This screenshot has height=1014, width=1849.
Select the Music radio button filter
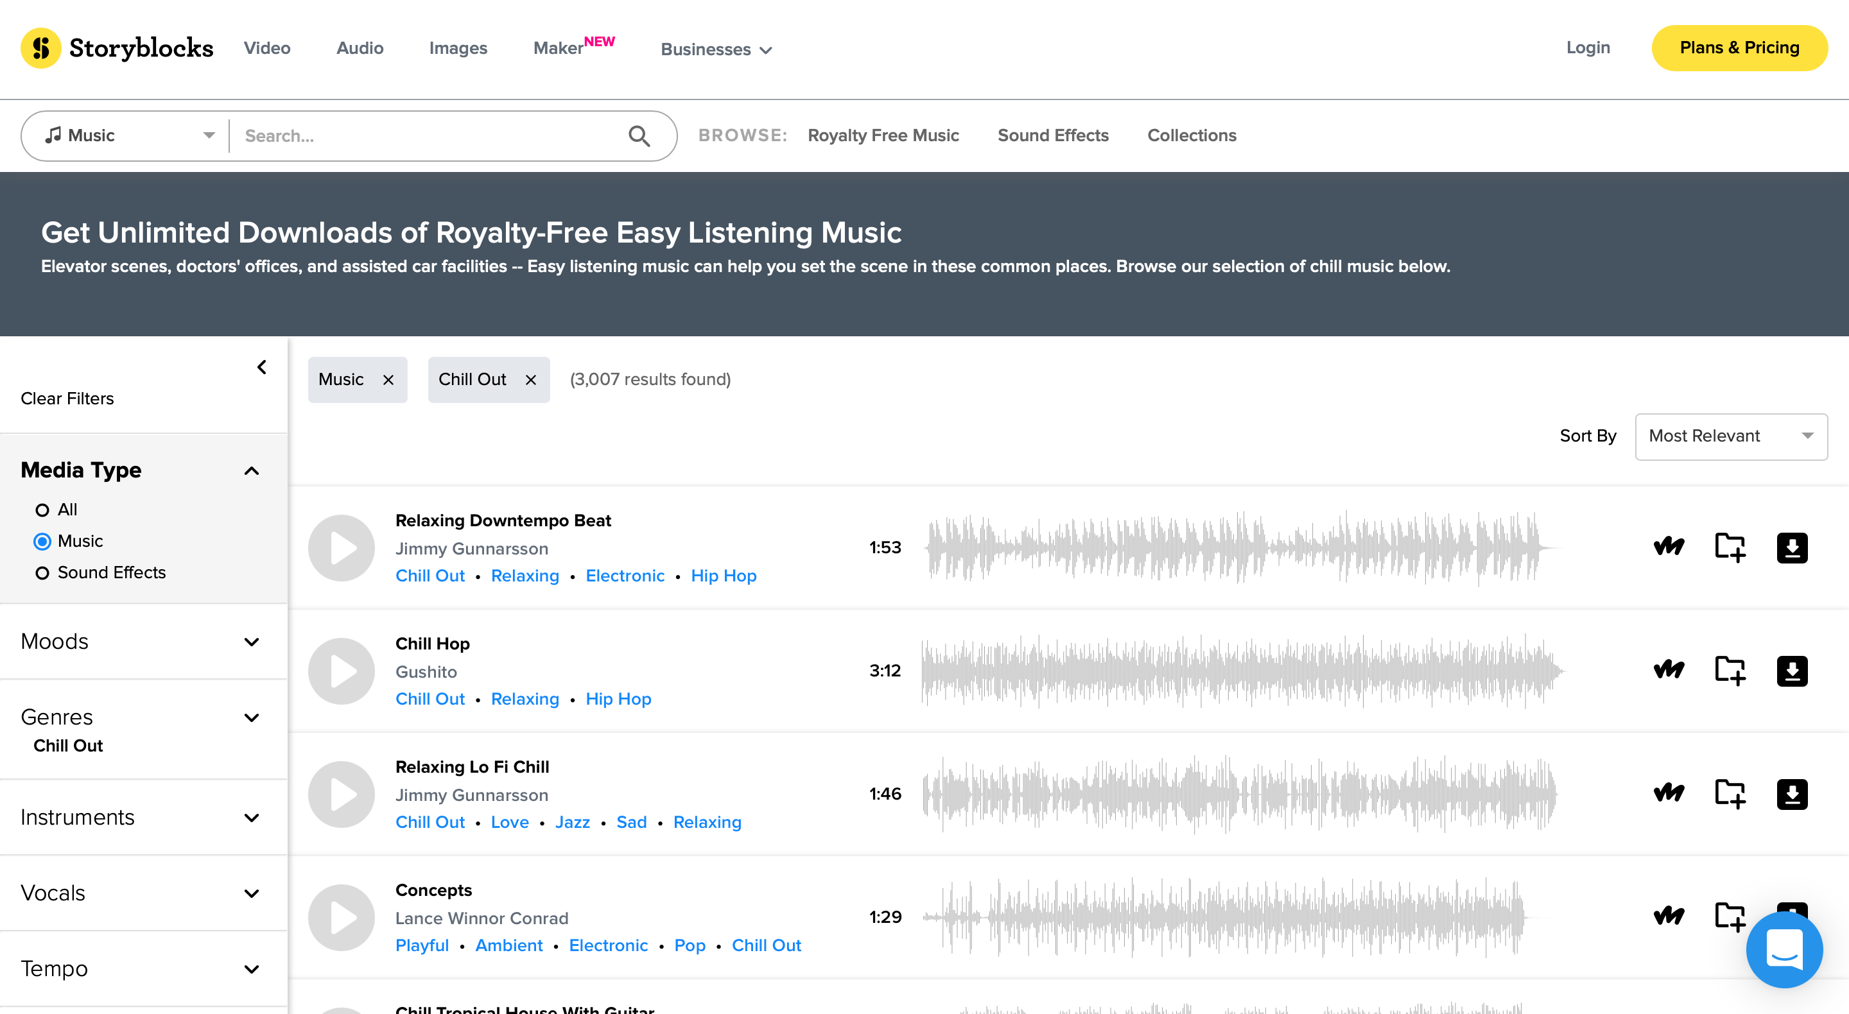pos(42,540)
